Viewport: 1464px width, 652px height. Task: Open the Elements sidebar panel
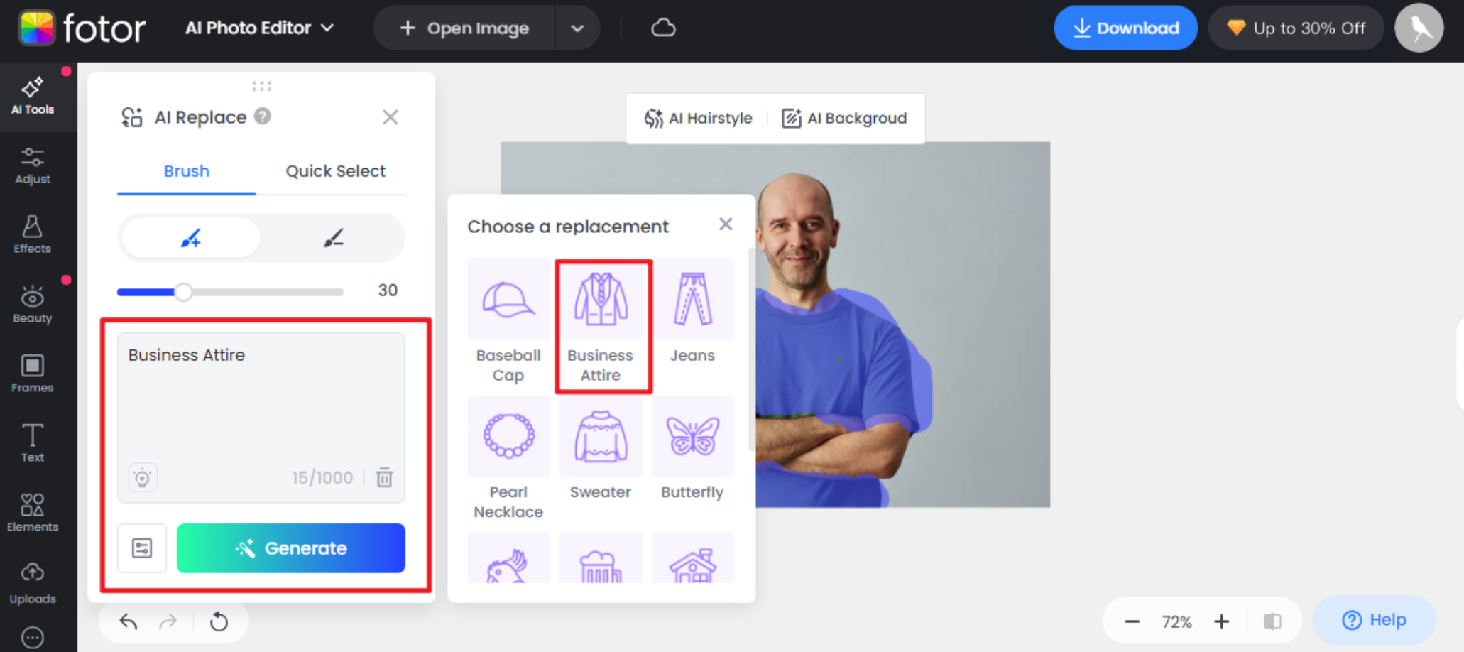point(33,514)
